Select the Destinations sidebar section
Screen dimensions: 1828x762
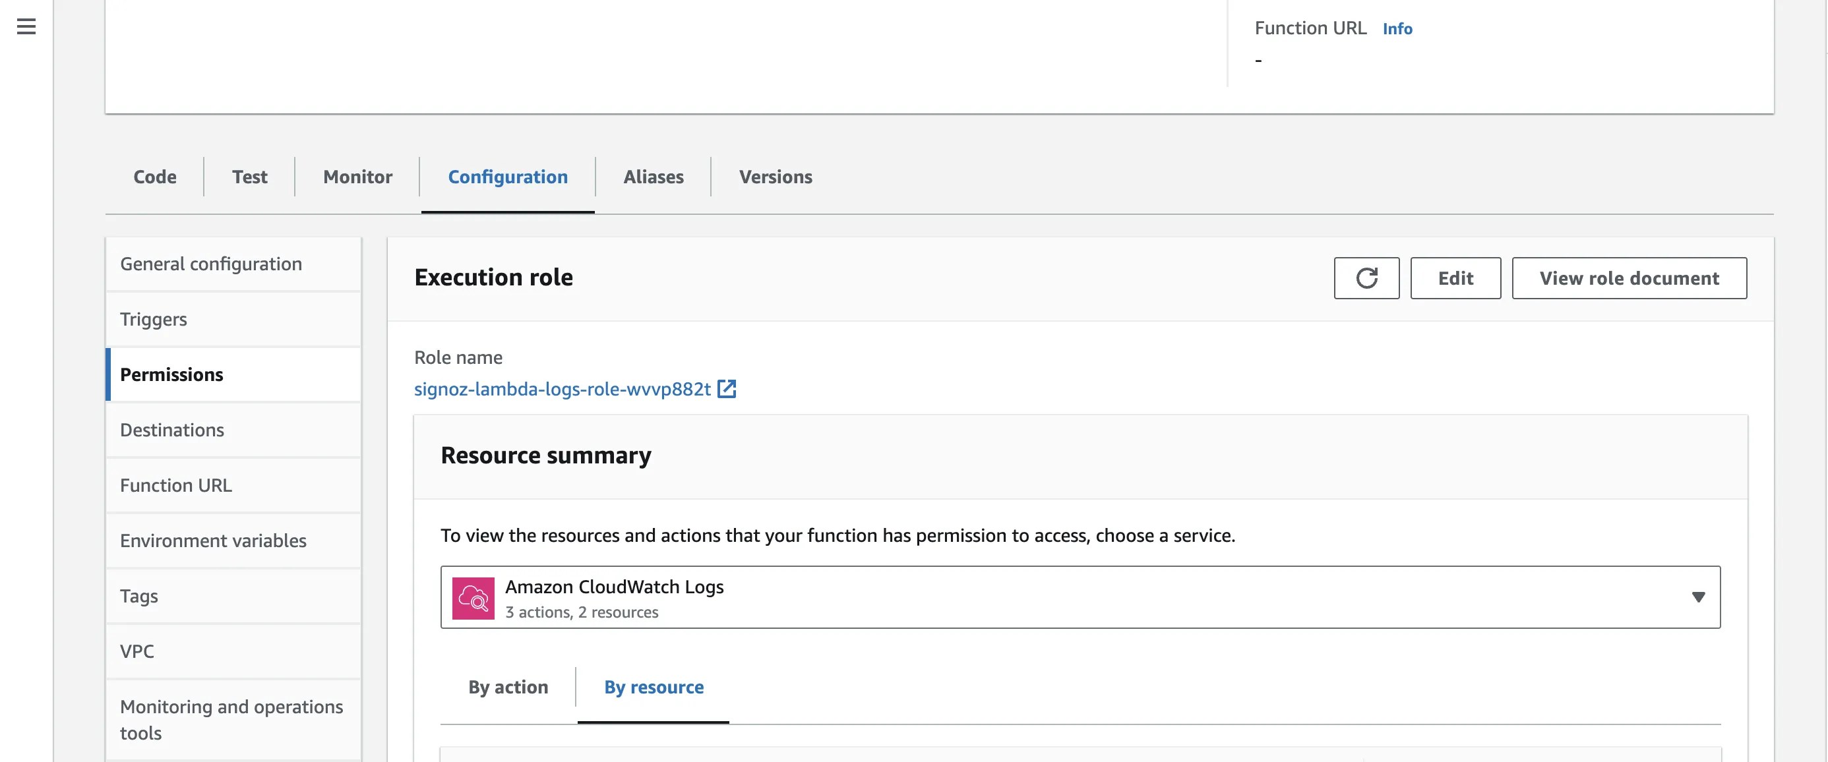(x=171, y=429)
